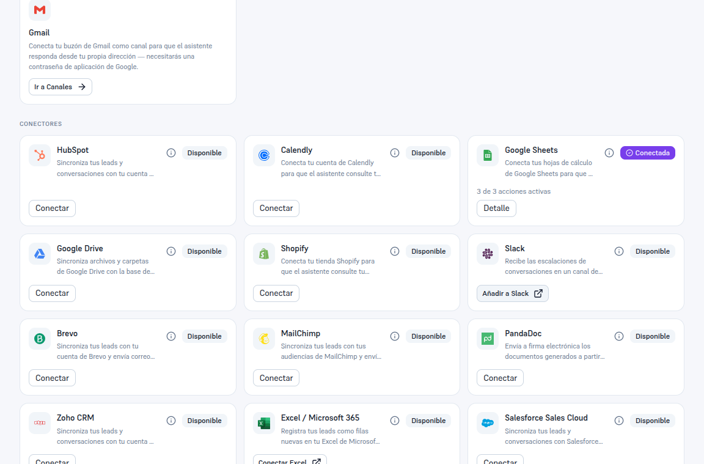Viewport: 704px width, 464px height.
Task: Click the Excel / Microsoft 365 title
Action: point(320,418)
